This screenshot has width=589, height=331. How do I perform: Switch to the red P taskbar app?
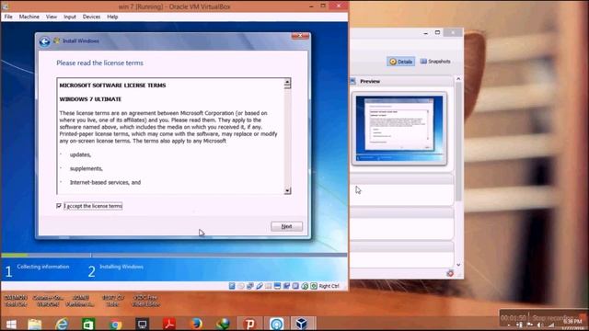249,324
